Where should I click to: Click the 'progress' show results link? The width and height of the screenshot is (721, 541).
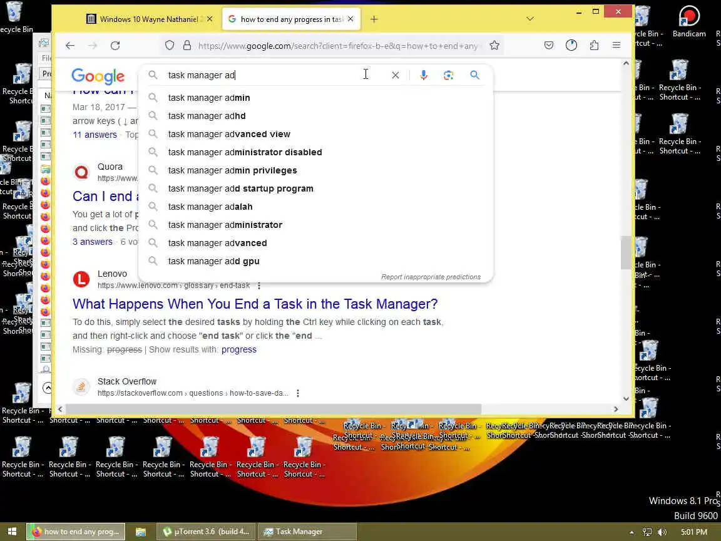238,349
